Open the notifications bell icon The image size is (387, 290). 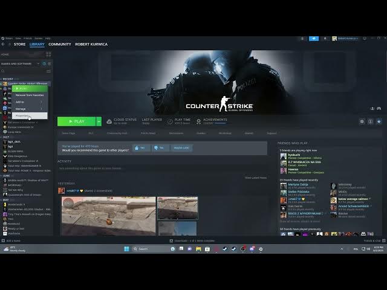pos(325,39)
